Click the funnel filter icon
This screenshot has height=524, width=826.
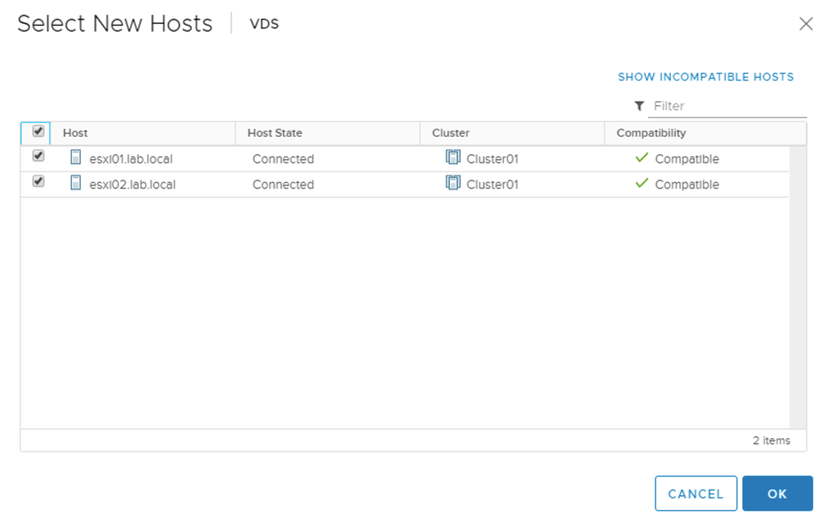click(639, 106)
